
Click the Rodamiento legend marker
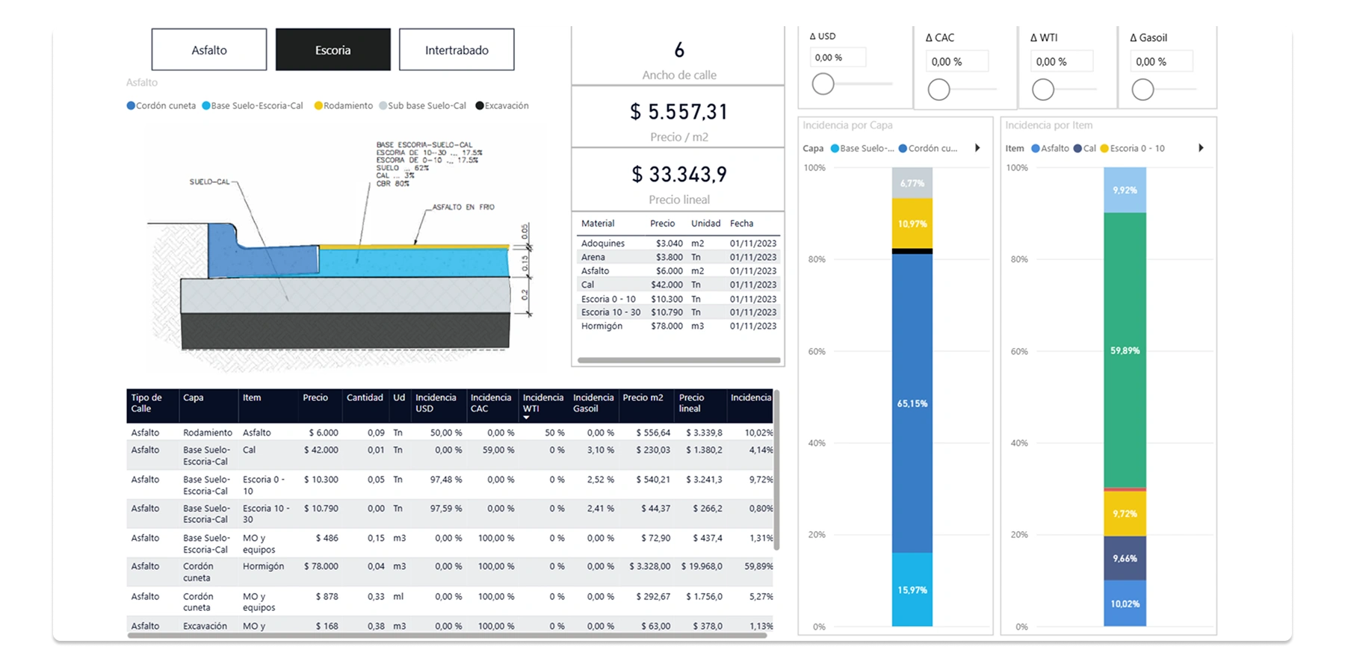[x=318, y=106]
